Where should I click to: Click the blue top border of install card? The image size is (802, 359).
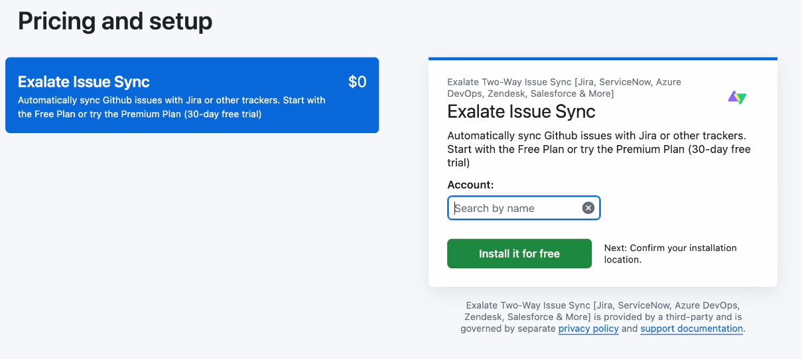[602, 59]
